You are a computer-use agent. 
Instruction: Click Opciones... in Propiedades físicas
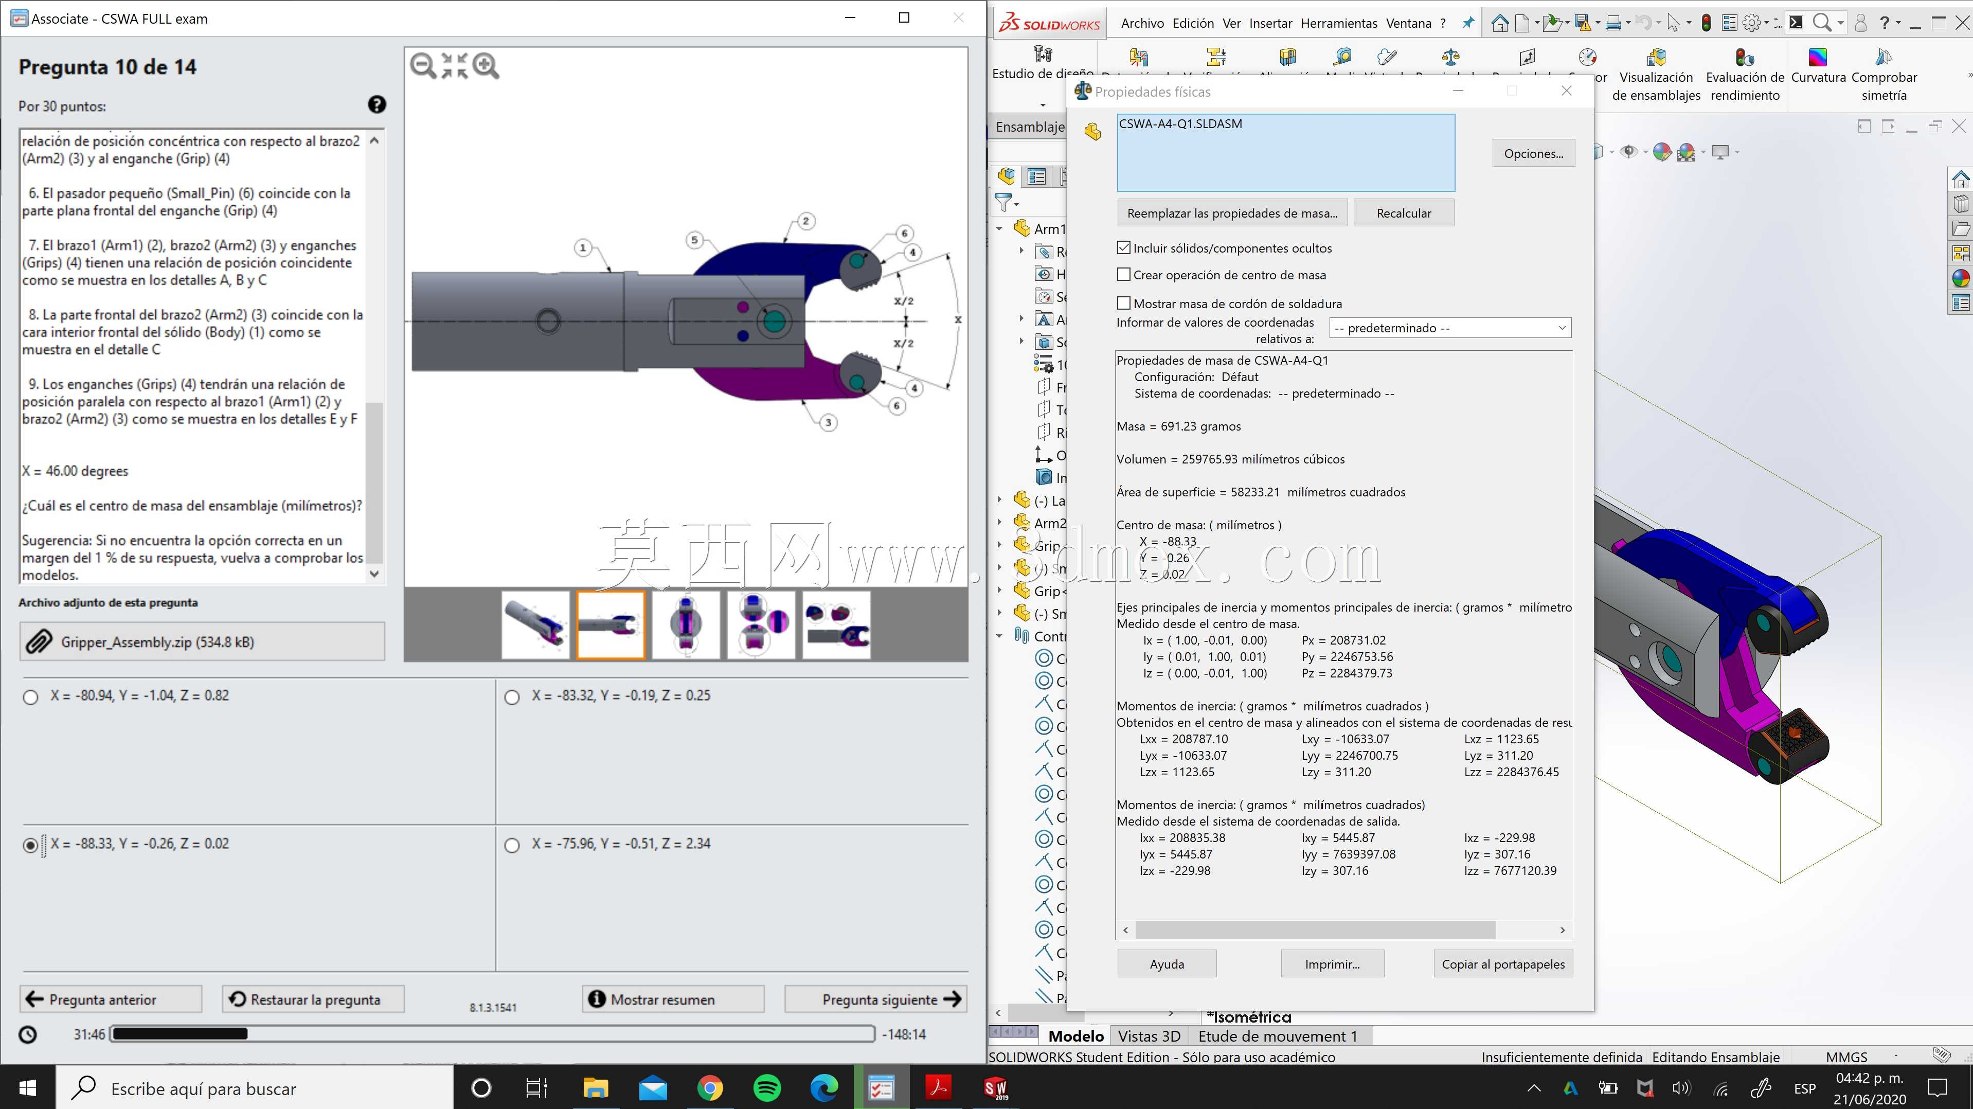[x=1533, y=153]
